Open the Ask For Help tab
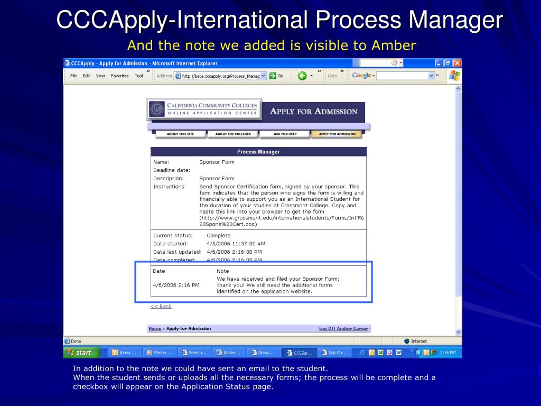The image size is (541, 406). click(285, 134)
